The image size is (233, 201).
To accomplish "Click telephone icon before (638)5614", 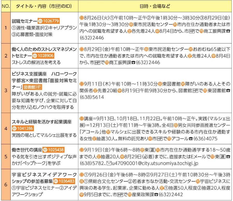I will (228, 91).
